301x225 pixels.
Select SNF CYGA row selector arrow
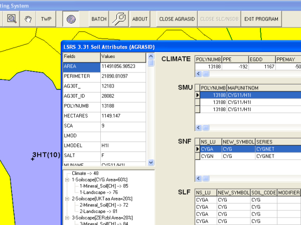(198, 149)
